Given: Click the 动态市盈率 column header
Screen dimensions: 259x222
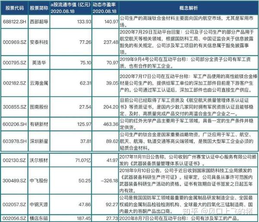Looking at the screenshot, I should [104, 8].
